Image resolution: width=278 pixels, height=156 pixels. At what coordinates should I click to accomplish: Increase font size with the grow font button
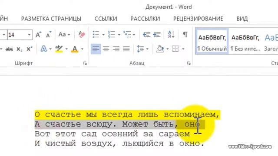point(38,35)
